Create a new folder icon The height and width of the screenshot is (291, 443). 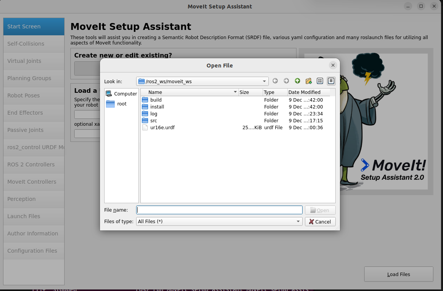[x=308, y=81]
